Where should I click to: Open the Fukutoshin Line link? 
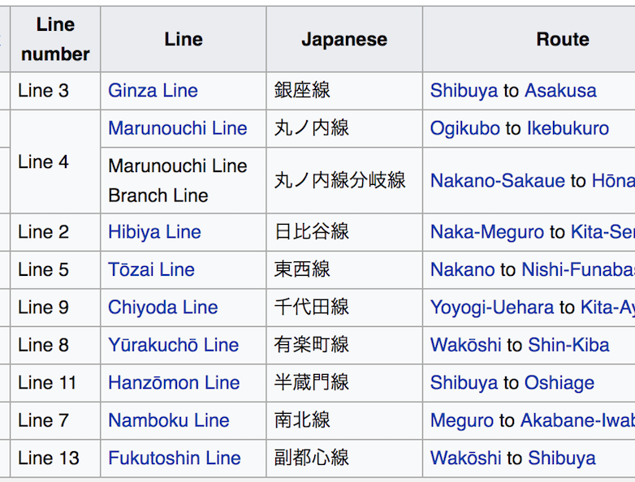[174, 458]
